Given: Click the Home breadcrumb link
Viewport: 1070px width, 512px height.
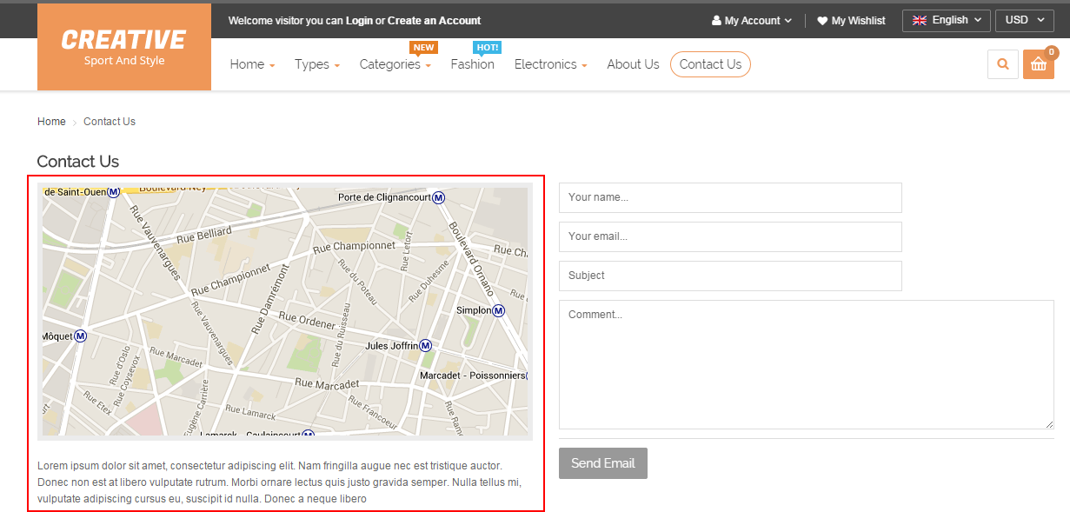Looking at the screenshot, I should point(51,122).
